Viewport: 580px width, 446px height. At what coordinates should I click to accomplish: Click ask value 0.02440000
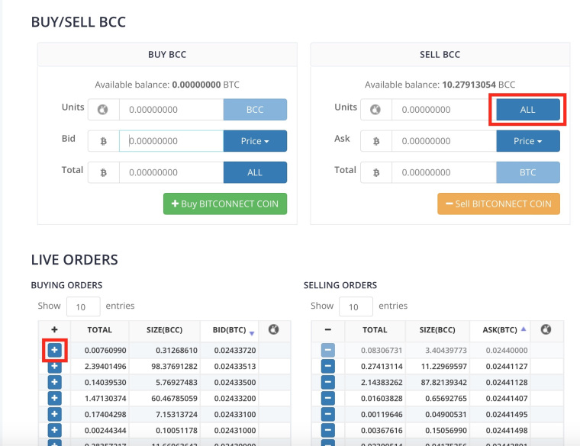click(507, 350)
